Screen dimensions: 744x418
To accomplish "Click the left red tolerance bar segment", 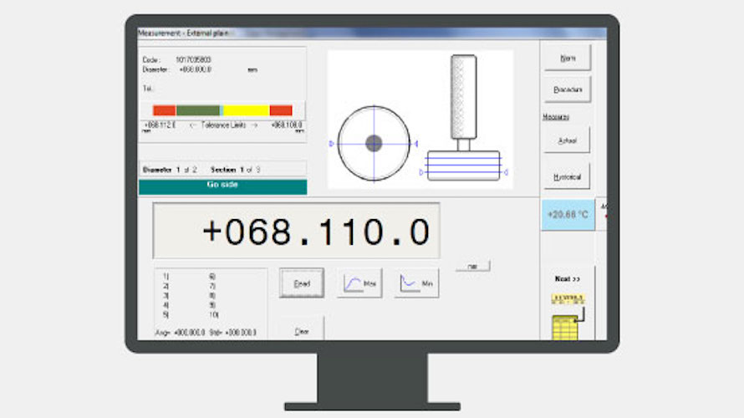I will coord(164,110).
